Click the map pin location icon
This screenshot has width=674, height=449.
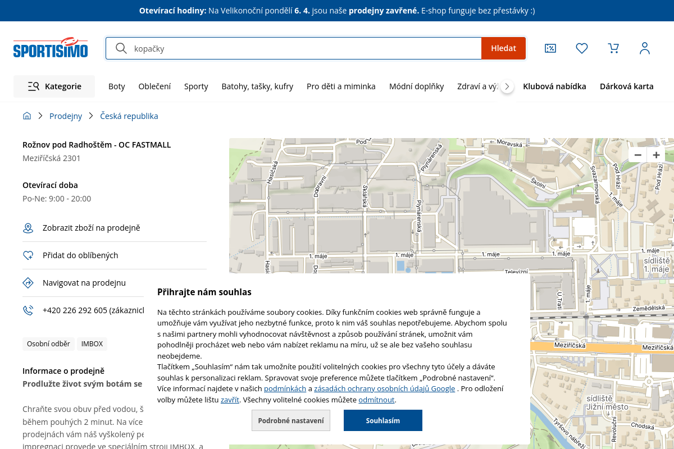pos(28,228)
